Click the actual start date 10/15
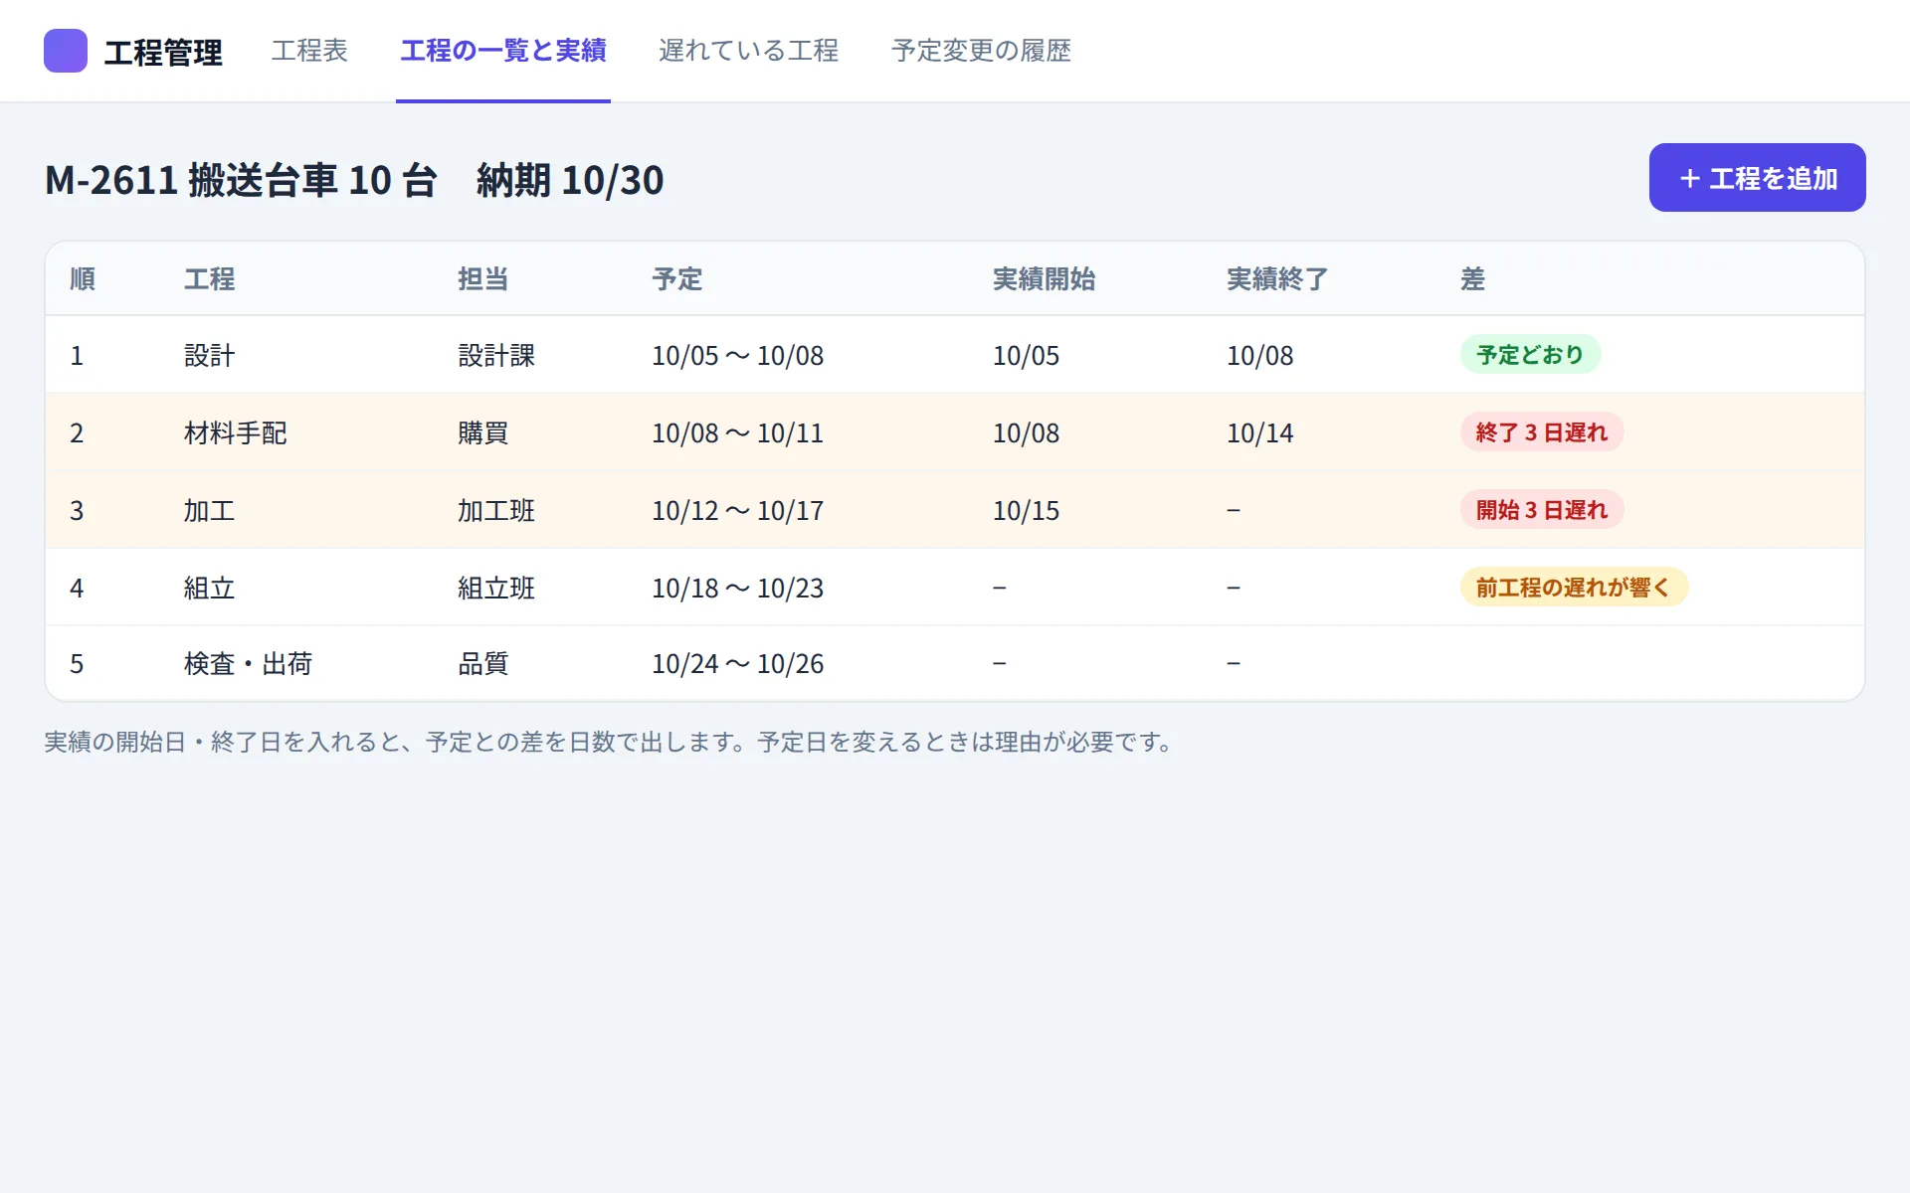This screenshot has height=1193, width=1910. coord(1027,510)
